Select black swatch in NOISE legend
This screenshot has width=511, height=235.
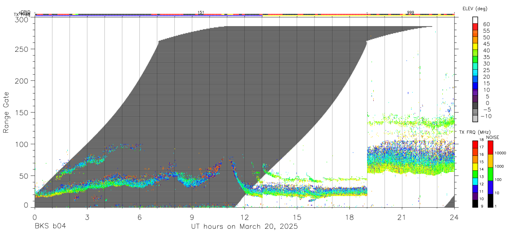(x=491, y=200)
